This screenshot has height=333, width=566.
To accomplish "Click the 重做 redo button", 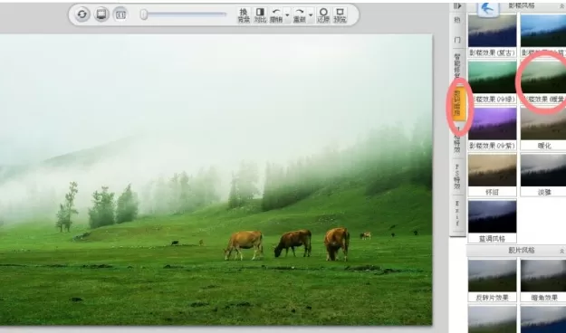I will coord(299,16).
